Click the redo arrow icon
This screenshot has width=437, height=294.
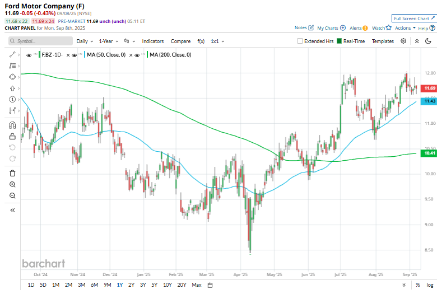12,158
